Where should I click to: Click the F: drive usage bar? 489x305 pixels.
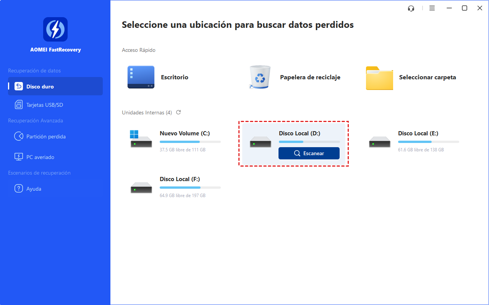(x=190, y=188)
